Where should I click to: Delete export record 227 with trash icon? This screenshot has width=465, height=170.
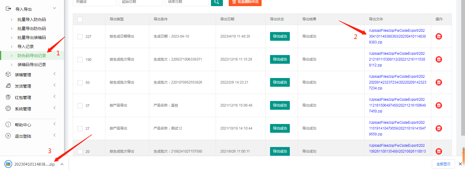(x=439, y=36)
